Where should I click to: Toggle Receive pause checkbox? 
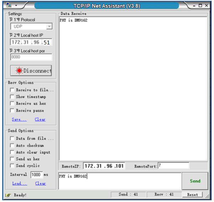12,110
